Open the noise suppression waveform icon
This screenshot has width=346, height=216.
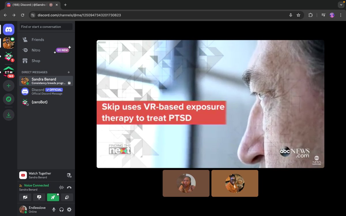coord(61,187)
